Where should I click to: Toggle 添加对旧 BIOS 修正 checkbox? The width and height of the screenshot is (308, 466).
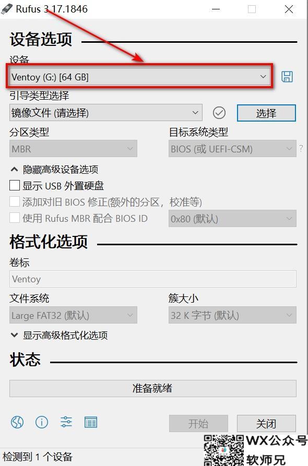pos(15,202)
